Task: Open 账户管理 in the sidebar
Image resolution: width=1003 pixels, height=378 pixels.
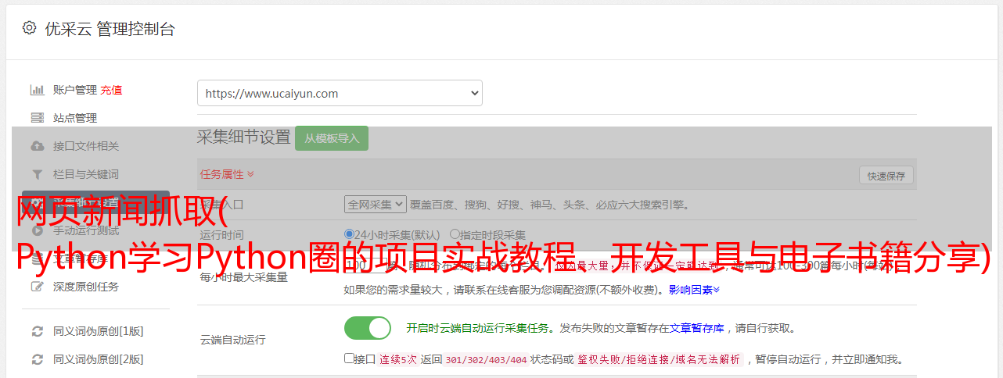Action: (x=75, y=90)
